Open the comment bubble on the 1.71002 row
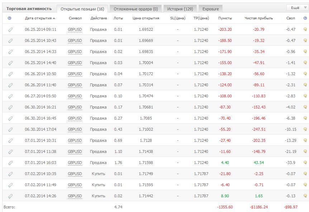309x212 pixels. click(x=305, y=129)
